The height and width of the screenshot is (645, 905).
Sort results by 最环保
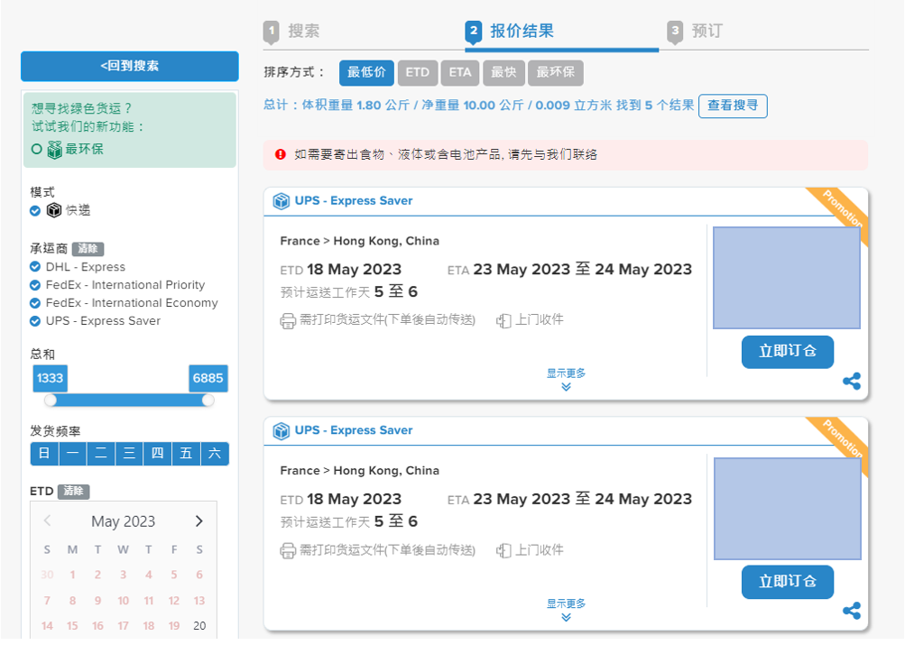(555, 73)
